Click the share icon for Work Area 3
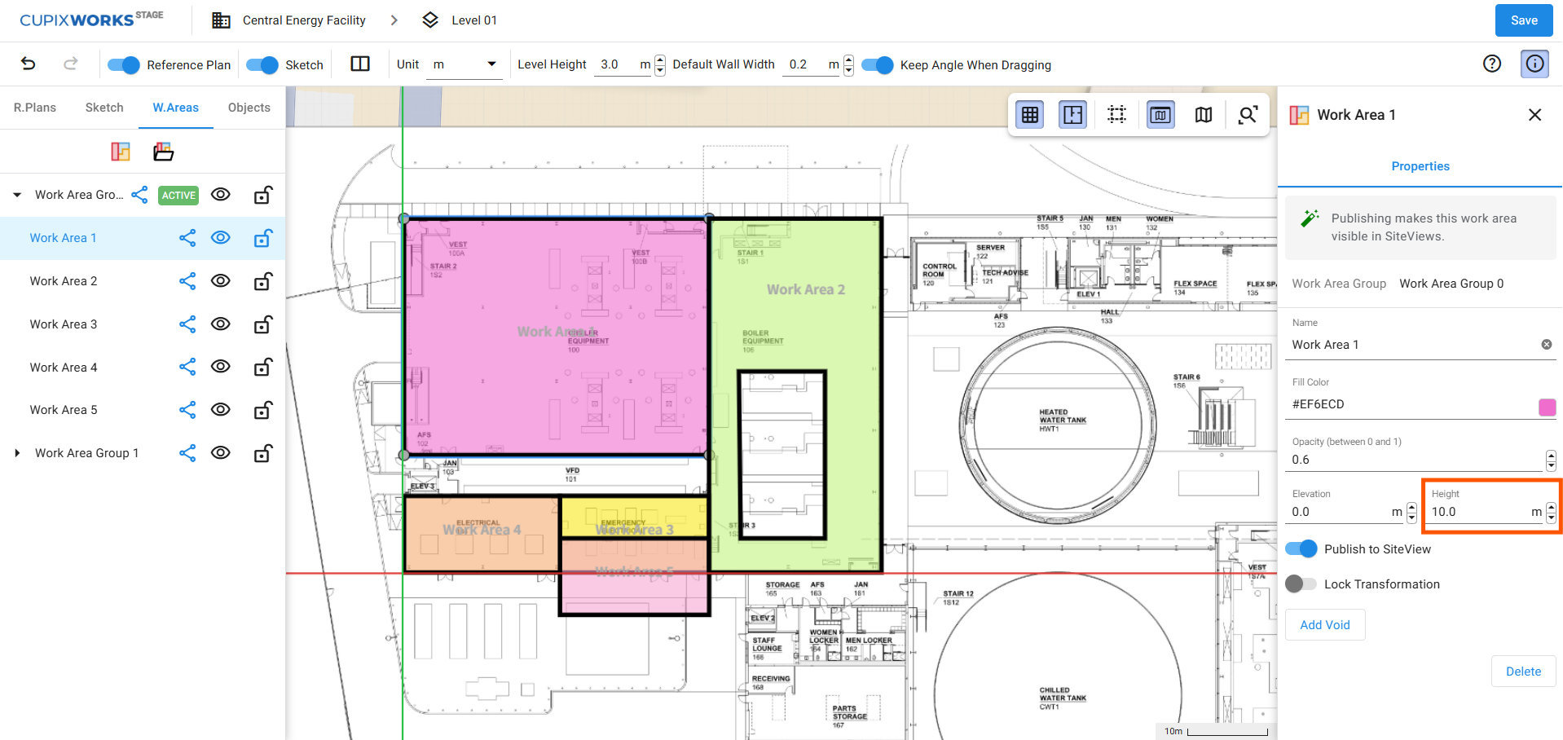The image size is (1563, 740). 187,324
